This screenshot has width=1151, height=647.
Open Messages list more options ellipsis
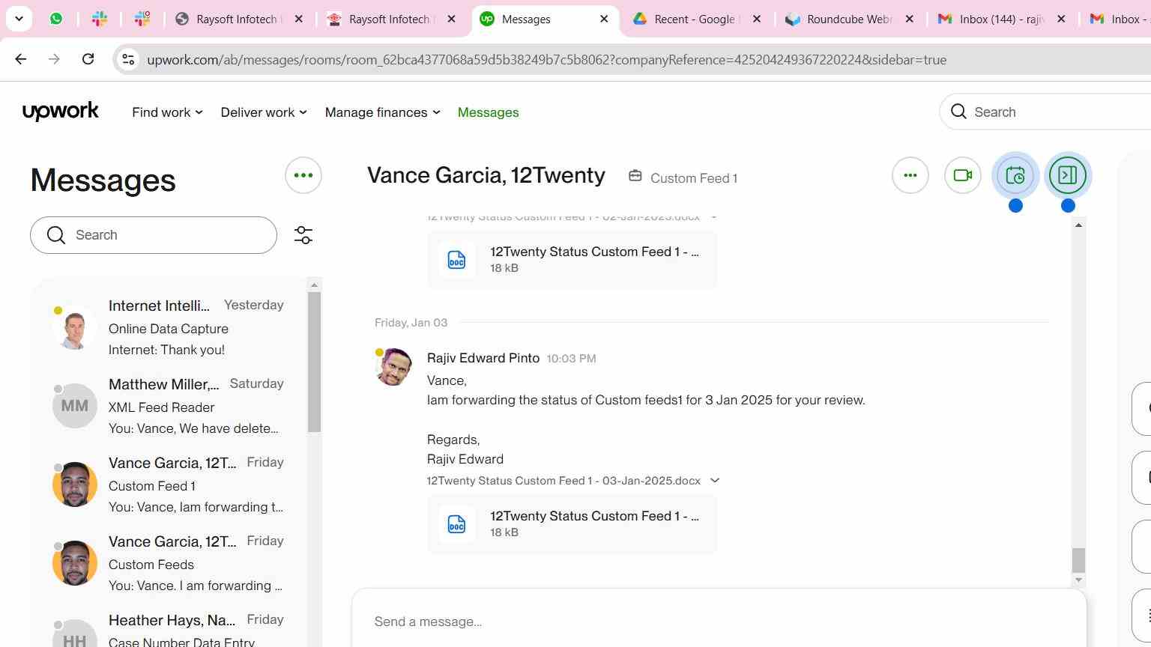pos(303,175)
